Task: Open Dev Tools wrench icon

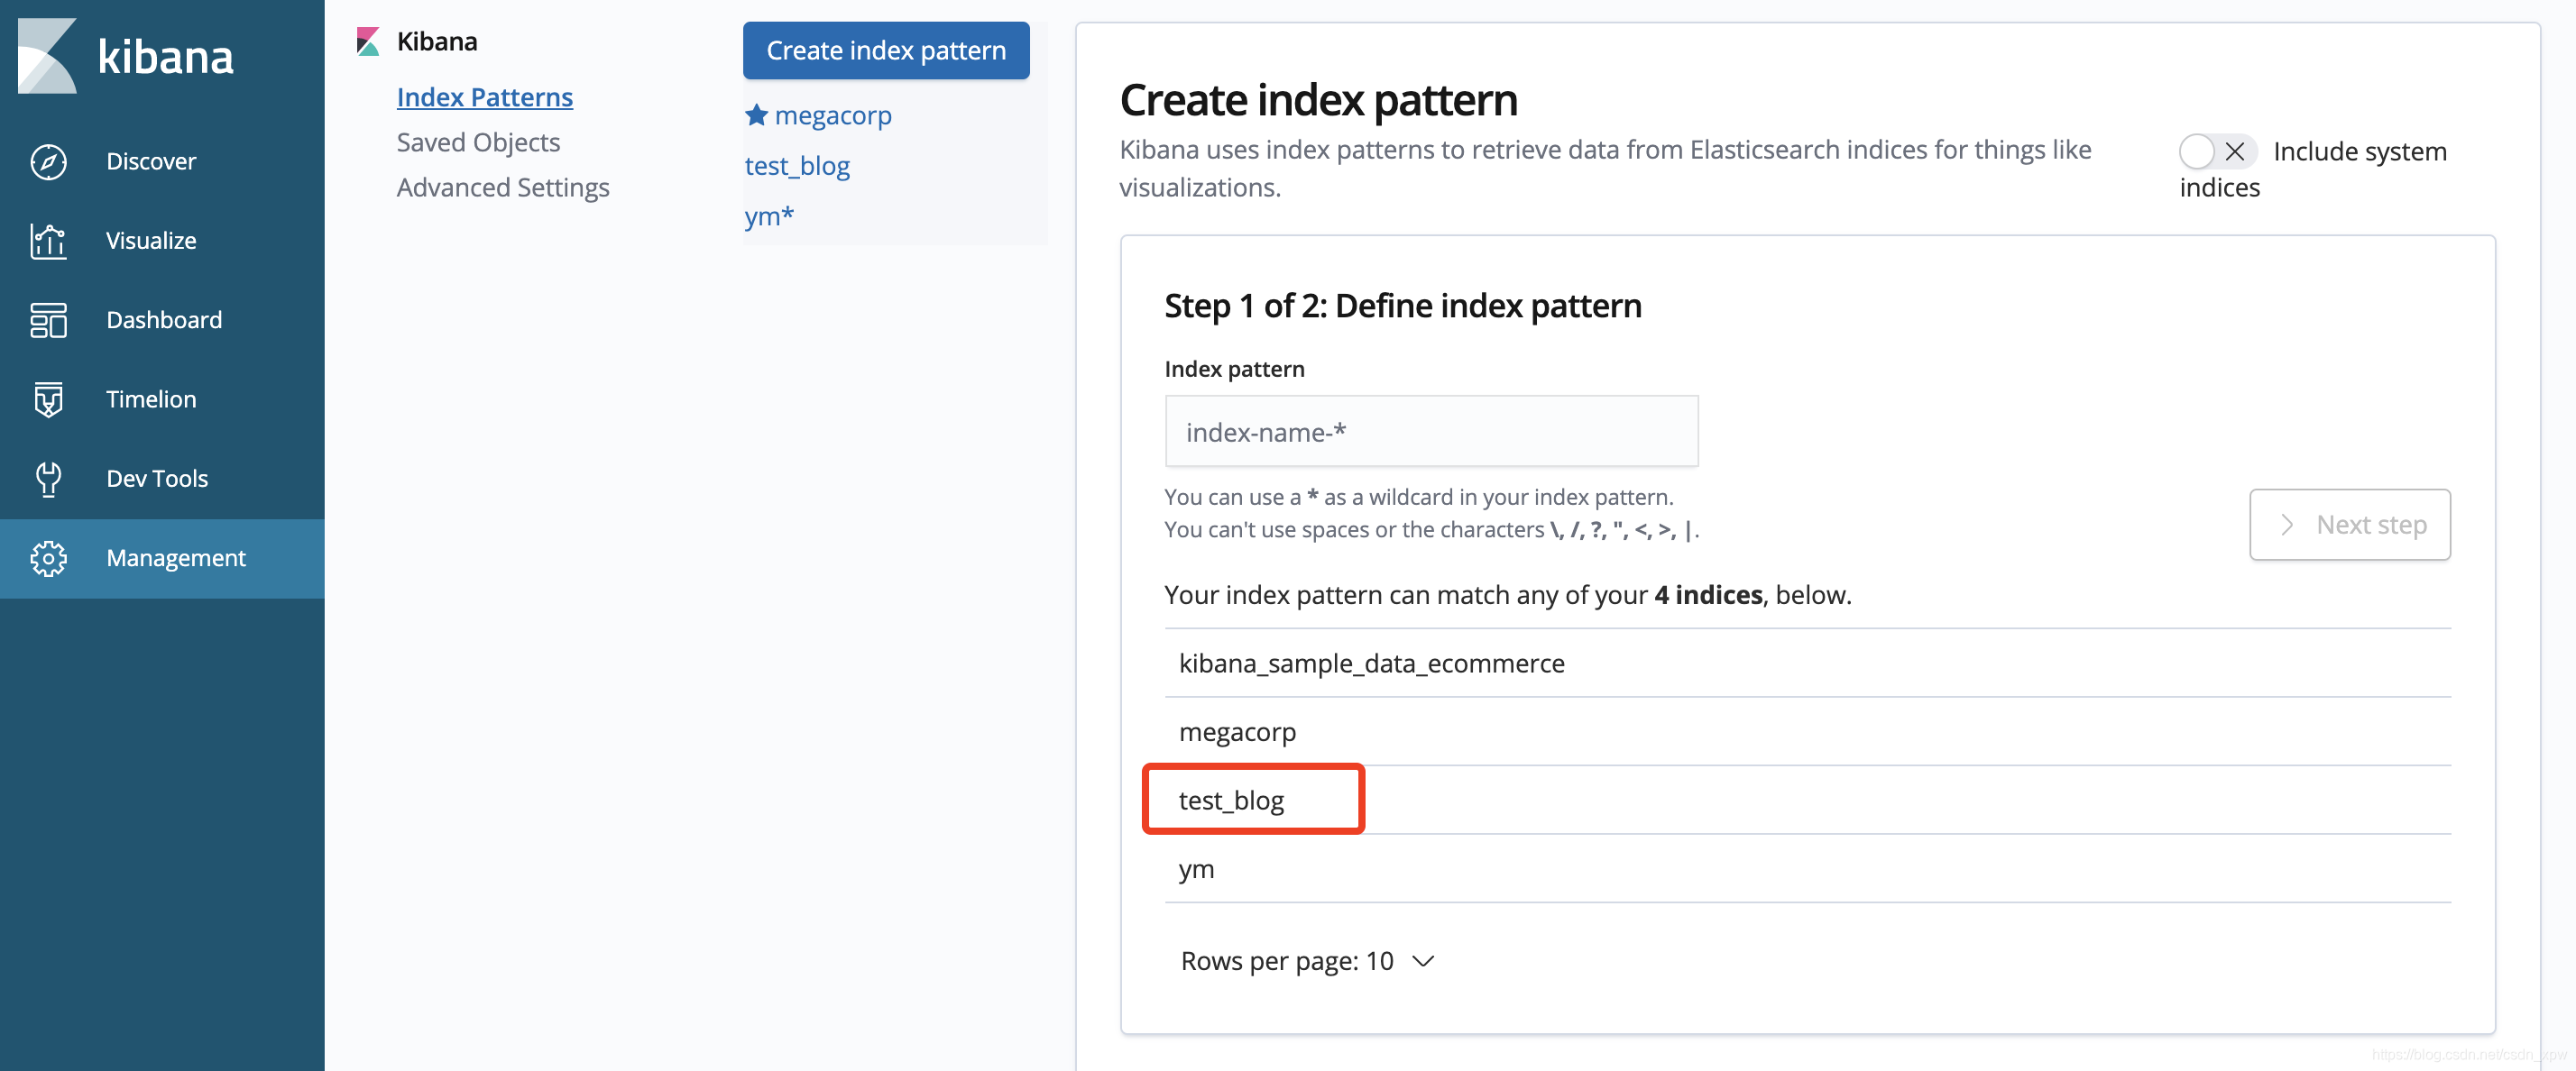Action: click(x=48, y=479)
